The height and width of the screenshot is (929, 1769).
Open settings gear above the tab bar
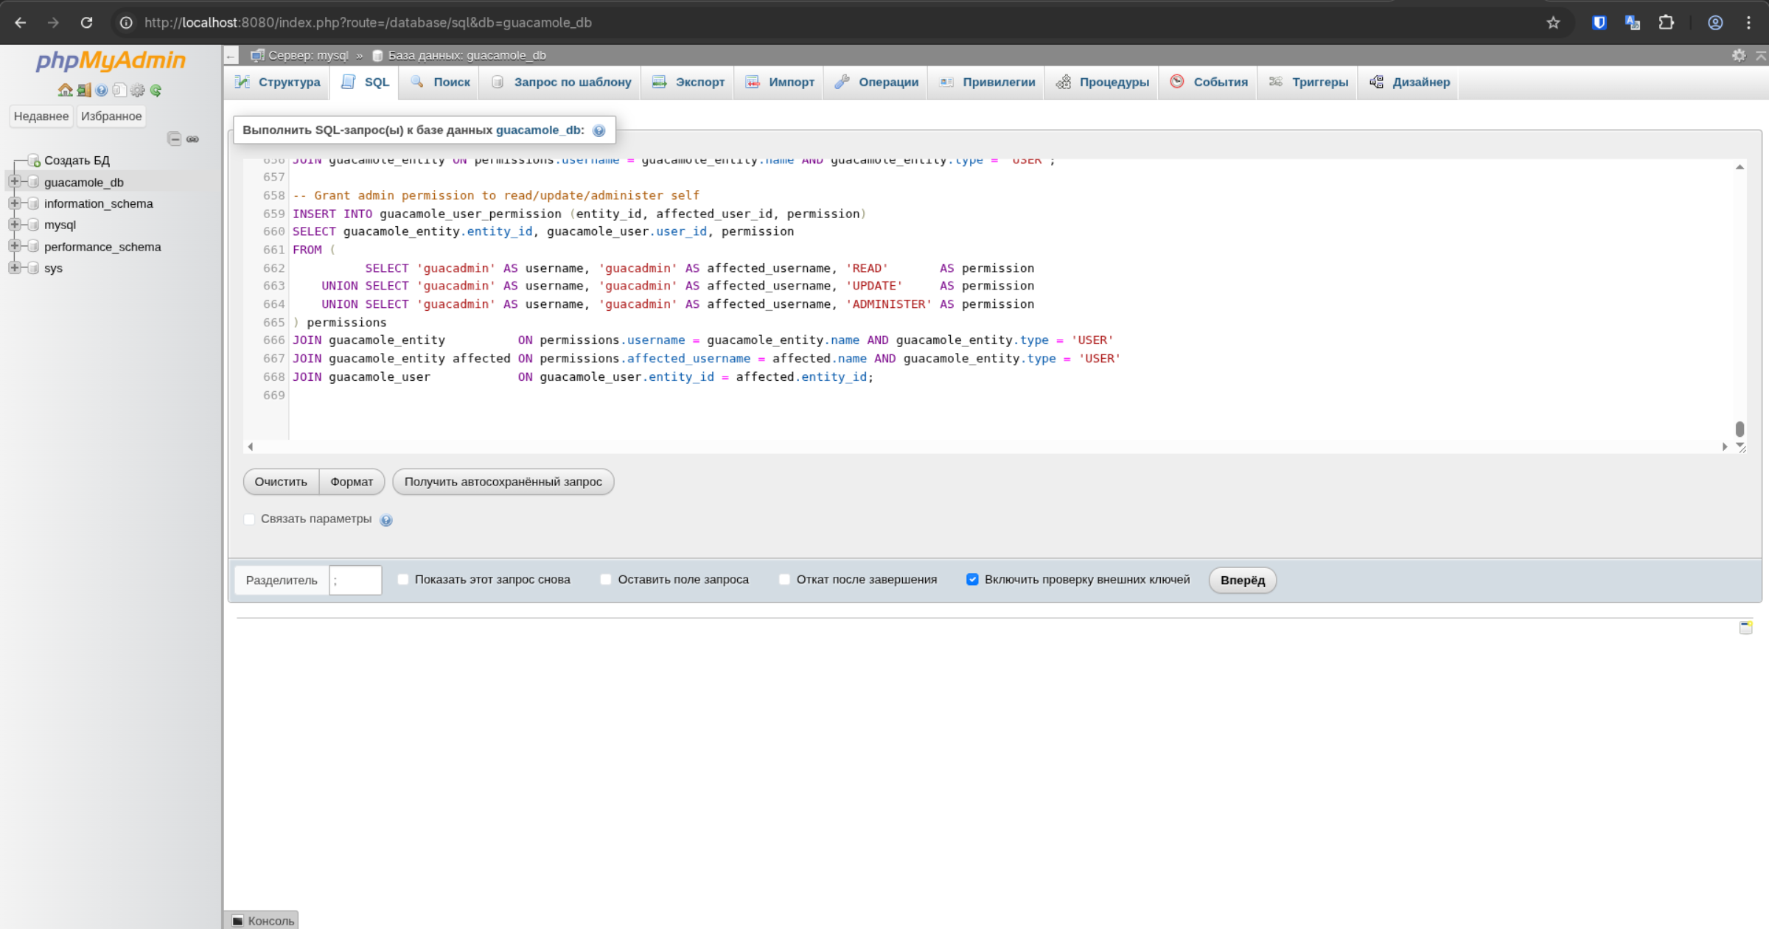point(1740,55)
